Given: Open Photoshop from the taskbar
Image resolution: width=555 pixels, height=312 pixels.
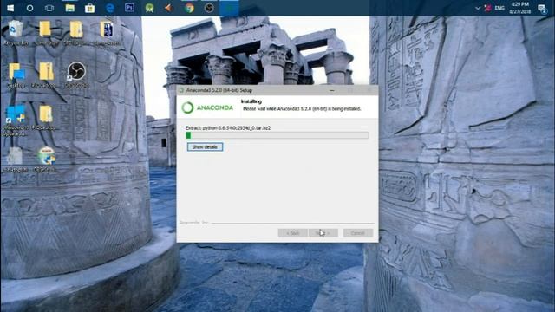Looking at the screenshot, I should coord(129,8).
